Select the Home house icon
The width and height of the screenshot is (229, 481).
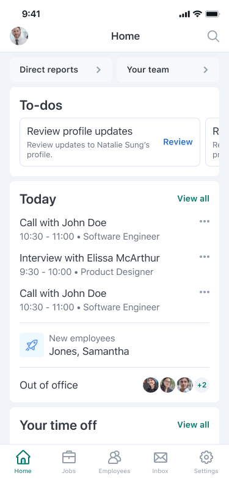tap(23, 457)
